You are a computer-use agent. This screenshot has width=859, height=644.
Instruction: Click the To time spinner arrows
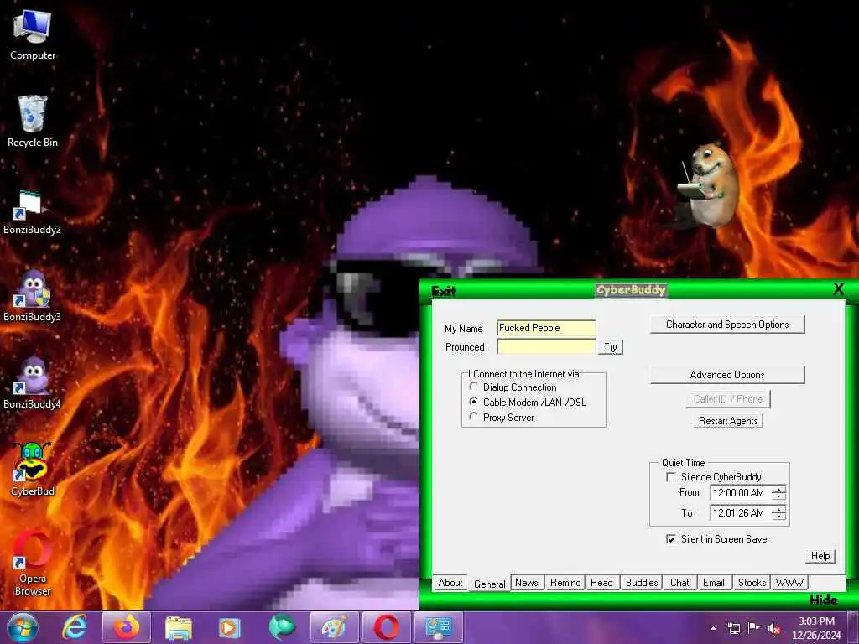pyautogui.click(x=778, y=512)
